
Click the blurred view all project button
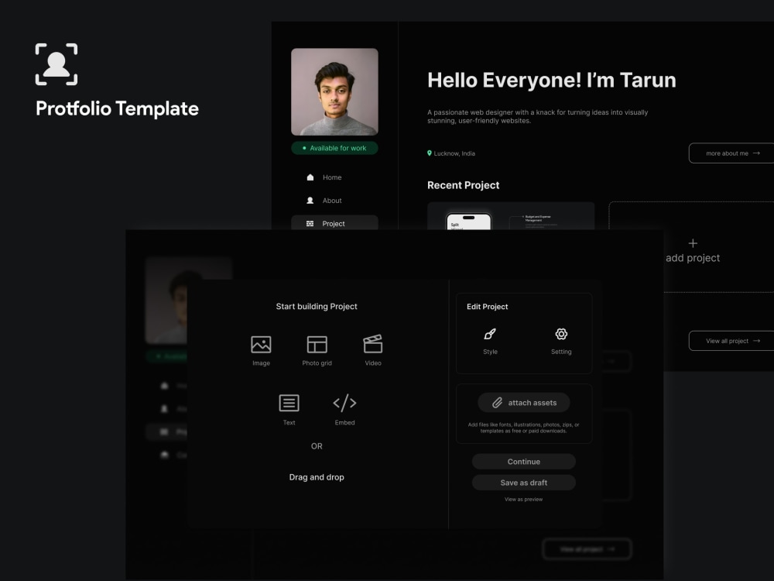587,549
